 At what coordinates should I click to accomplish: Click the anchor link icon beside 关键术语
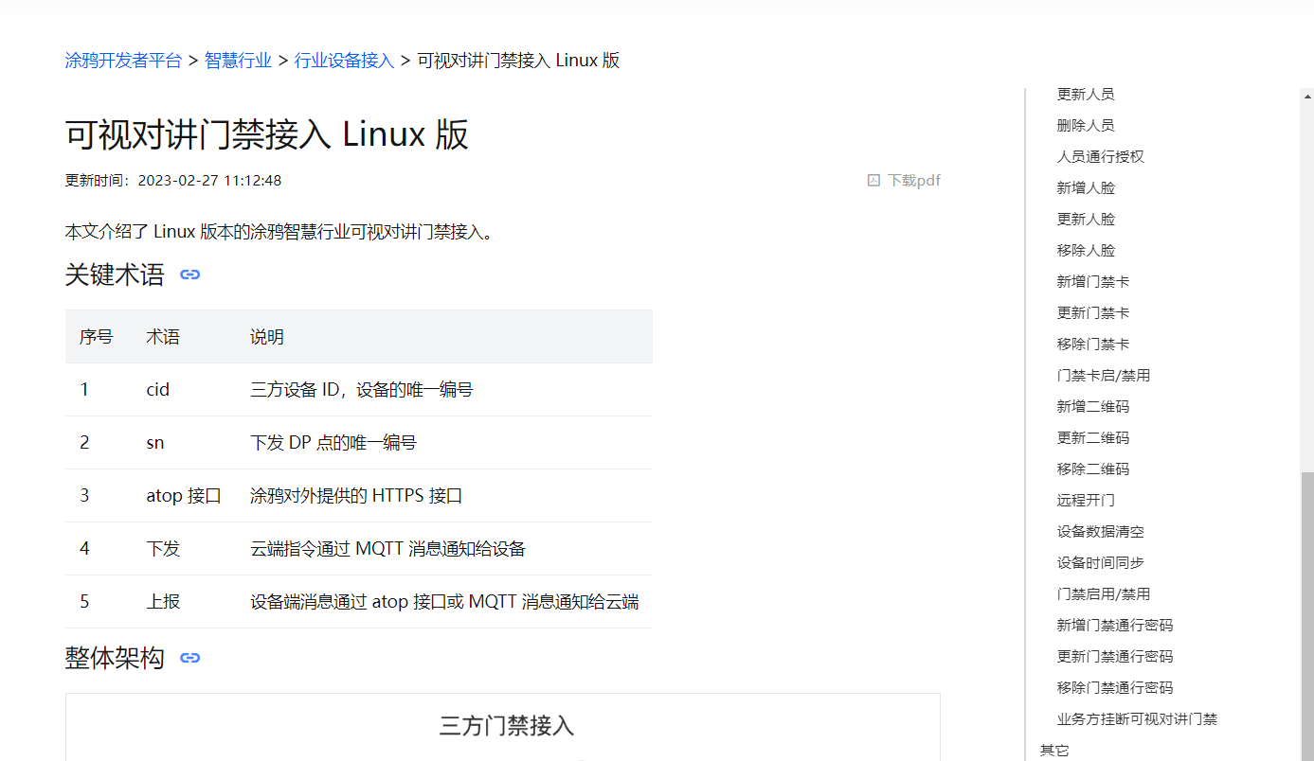click(190, 275)
